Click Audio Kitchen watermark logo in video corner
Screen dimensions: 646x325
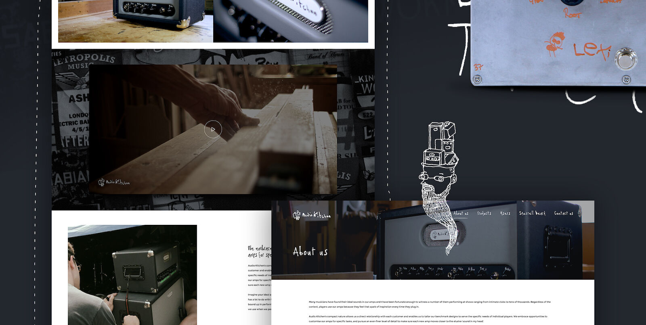(114, 182)
